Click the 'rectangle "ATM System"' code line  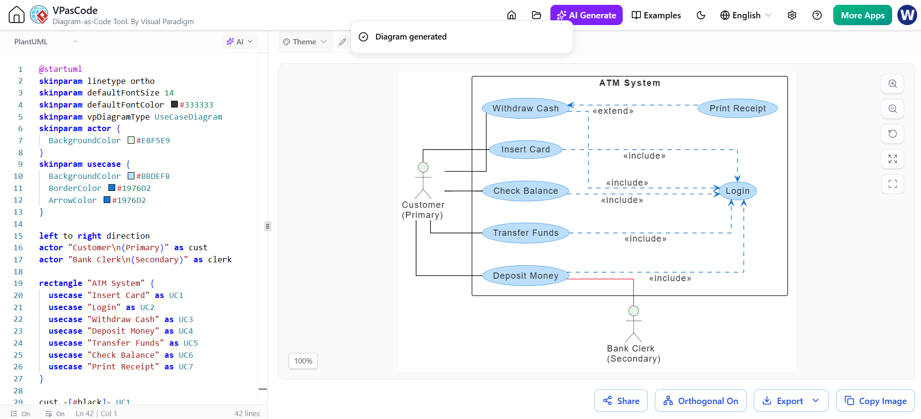(x=96, y=283)
